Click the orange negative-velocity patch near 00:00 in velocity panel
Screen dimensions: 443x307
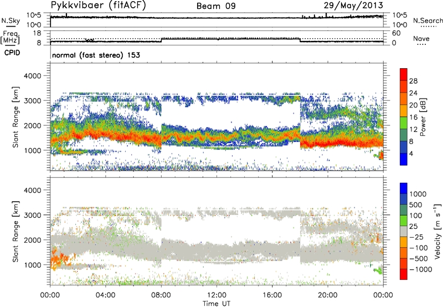59,259
